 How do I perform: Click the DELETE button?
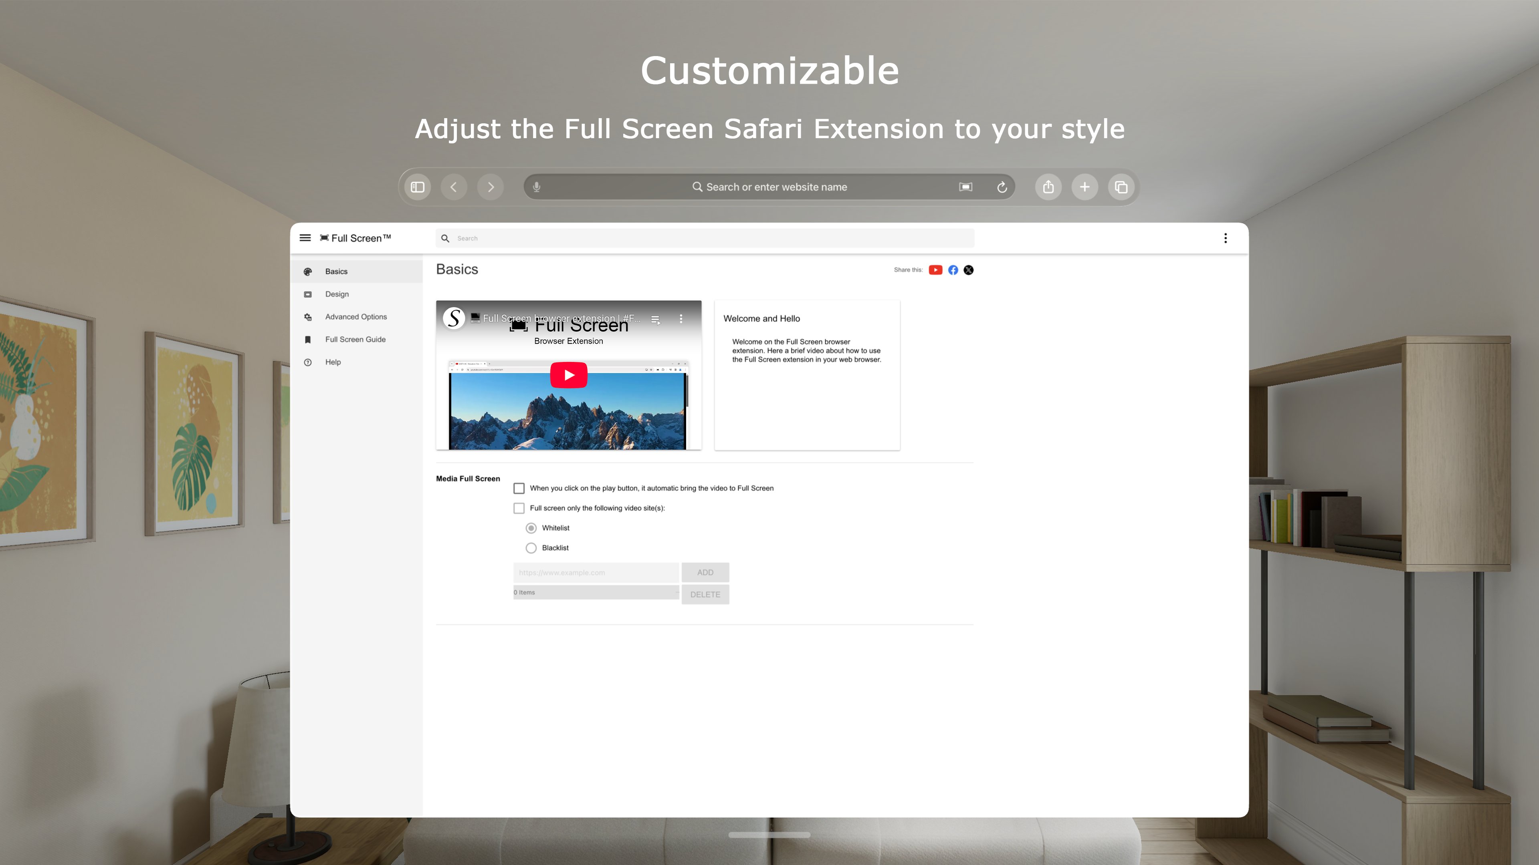click(705, 595)
